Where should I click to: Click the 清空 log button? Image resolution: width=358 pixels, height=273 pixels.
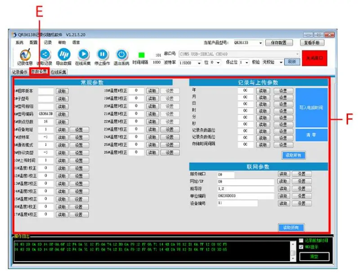coord(314,257)
